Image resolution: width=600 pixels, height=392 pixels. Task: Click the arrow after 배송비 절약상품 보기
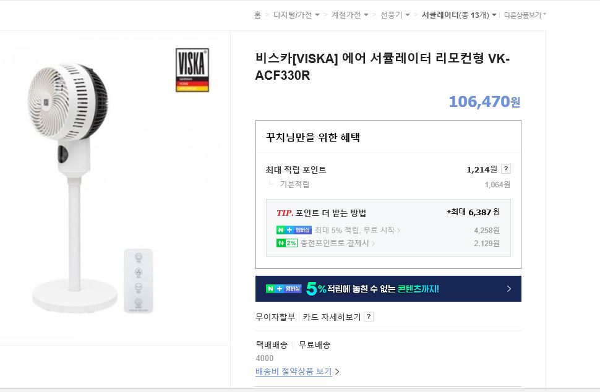tap(337, 372)
